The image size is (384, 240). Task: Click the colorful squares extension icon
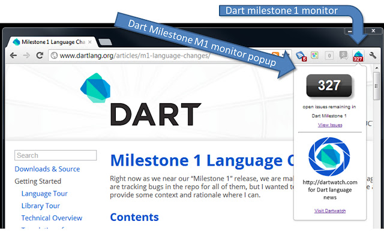(314, 55)
